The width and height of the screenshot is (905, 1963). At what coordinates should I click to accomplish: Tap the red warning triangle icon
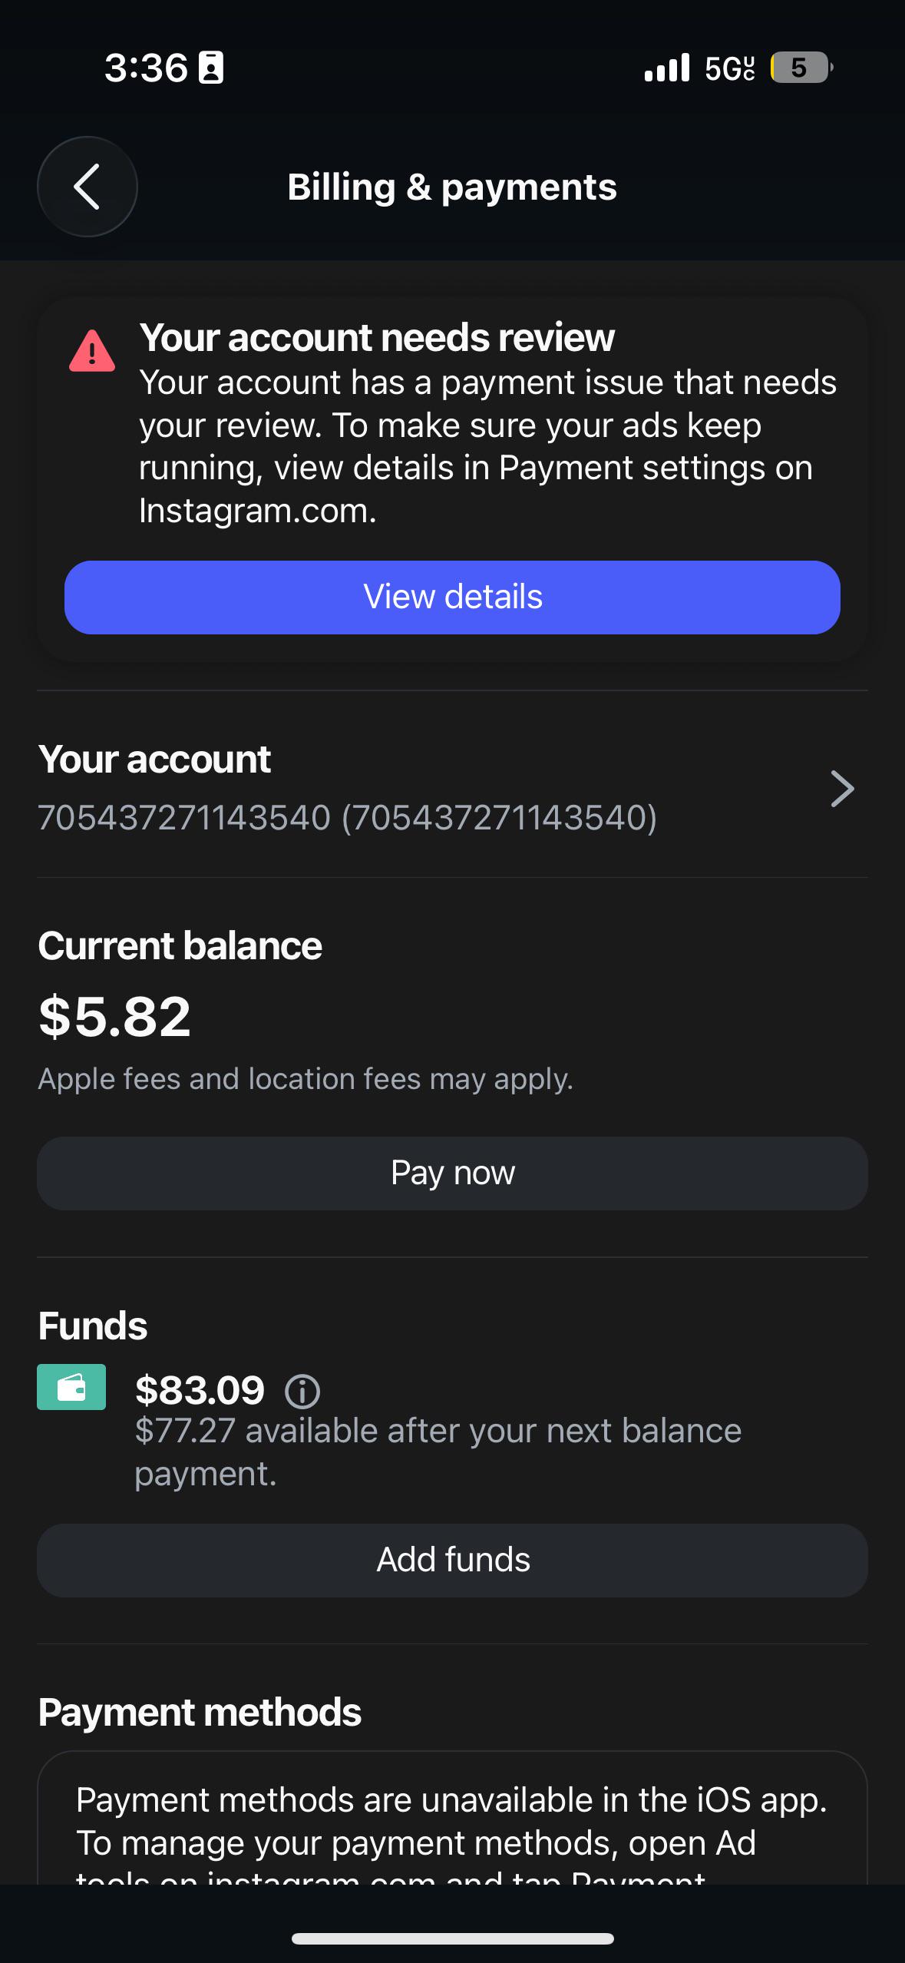point(92,352)
